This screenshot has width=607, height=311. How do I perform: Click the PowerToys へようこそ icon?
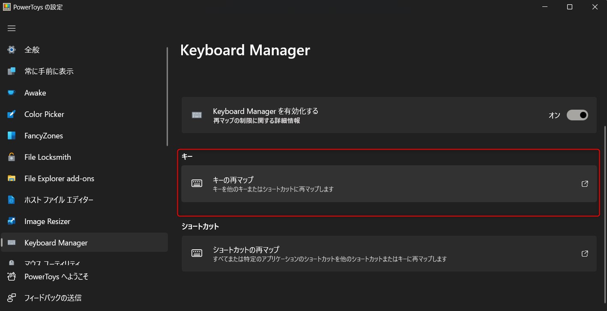point(12,276)
